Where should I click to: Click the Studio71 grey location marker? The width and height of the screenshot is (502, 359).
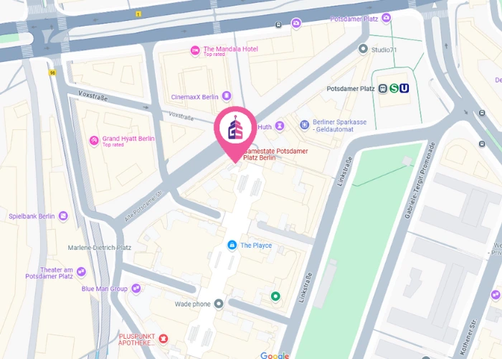(363, 49)
